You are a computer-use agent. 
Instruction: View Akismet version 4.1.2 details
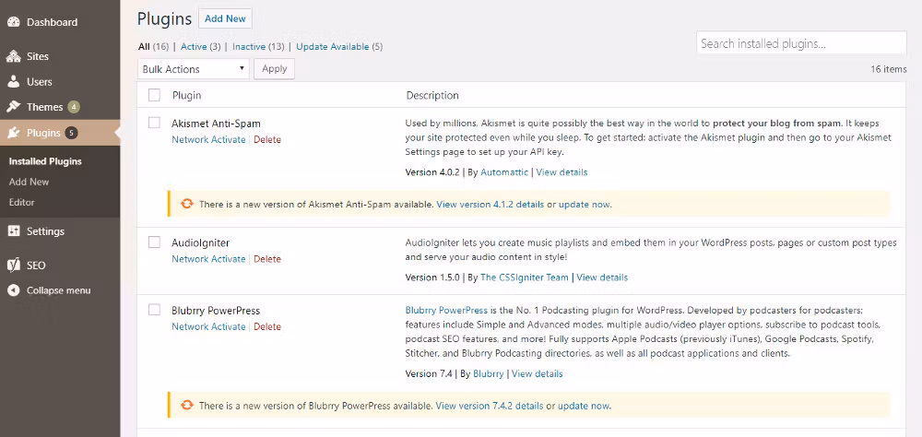coord(491,205)
